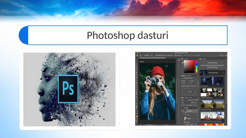The height and width of the screenshot is (138, 246).
Task: Collapse the Artboard 1 group arrow
Action: (183, 108)
